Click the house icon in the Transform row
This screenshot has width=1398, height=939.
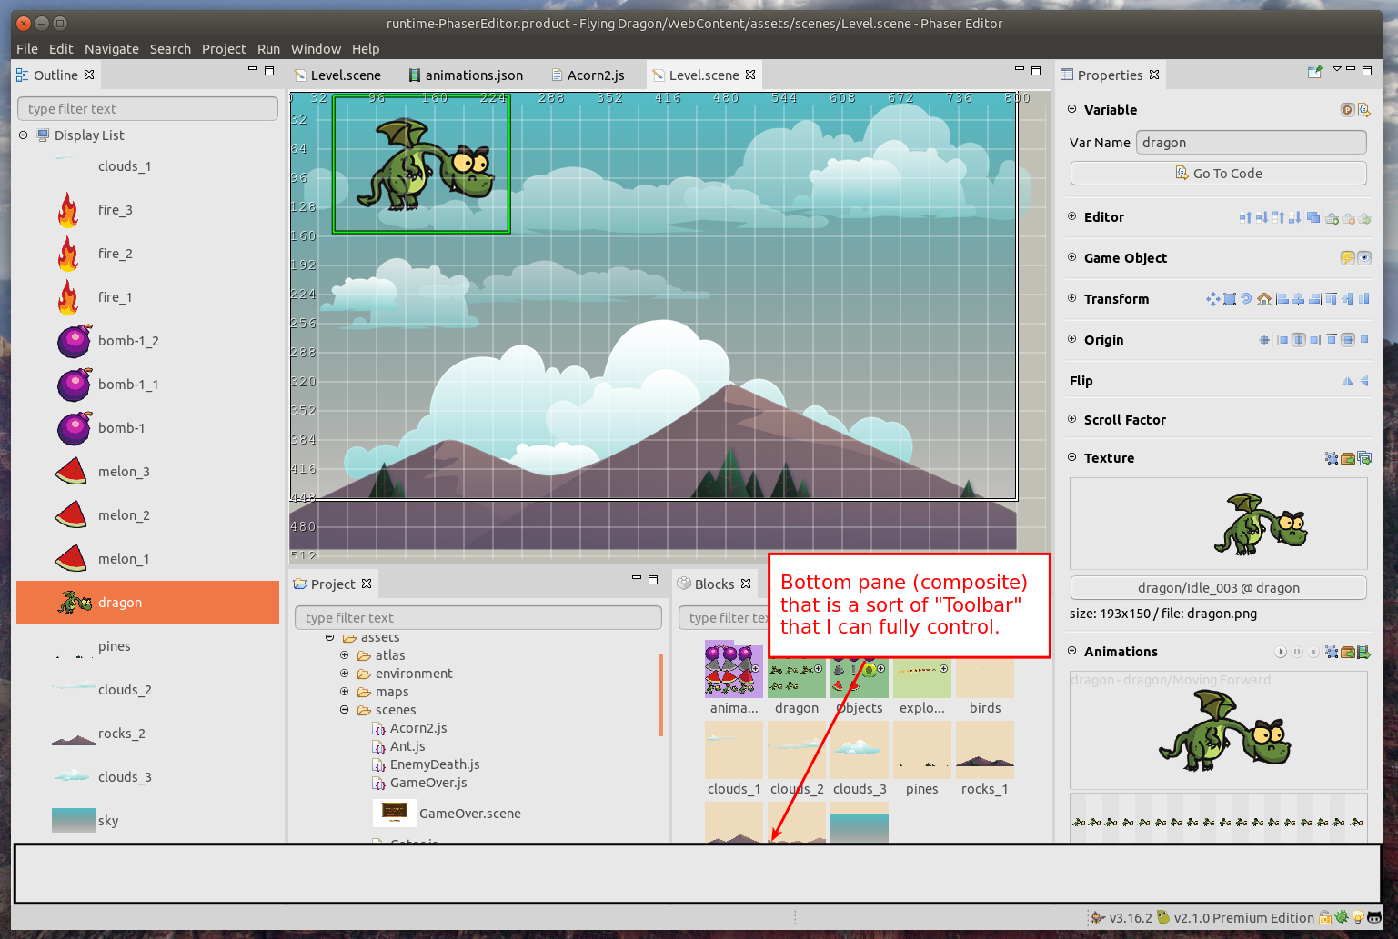[x=1264, y=299]
